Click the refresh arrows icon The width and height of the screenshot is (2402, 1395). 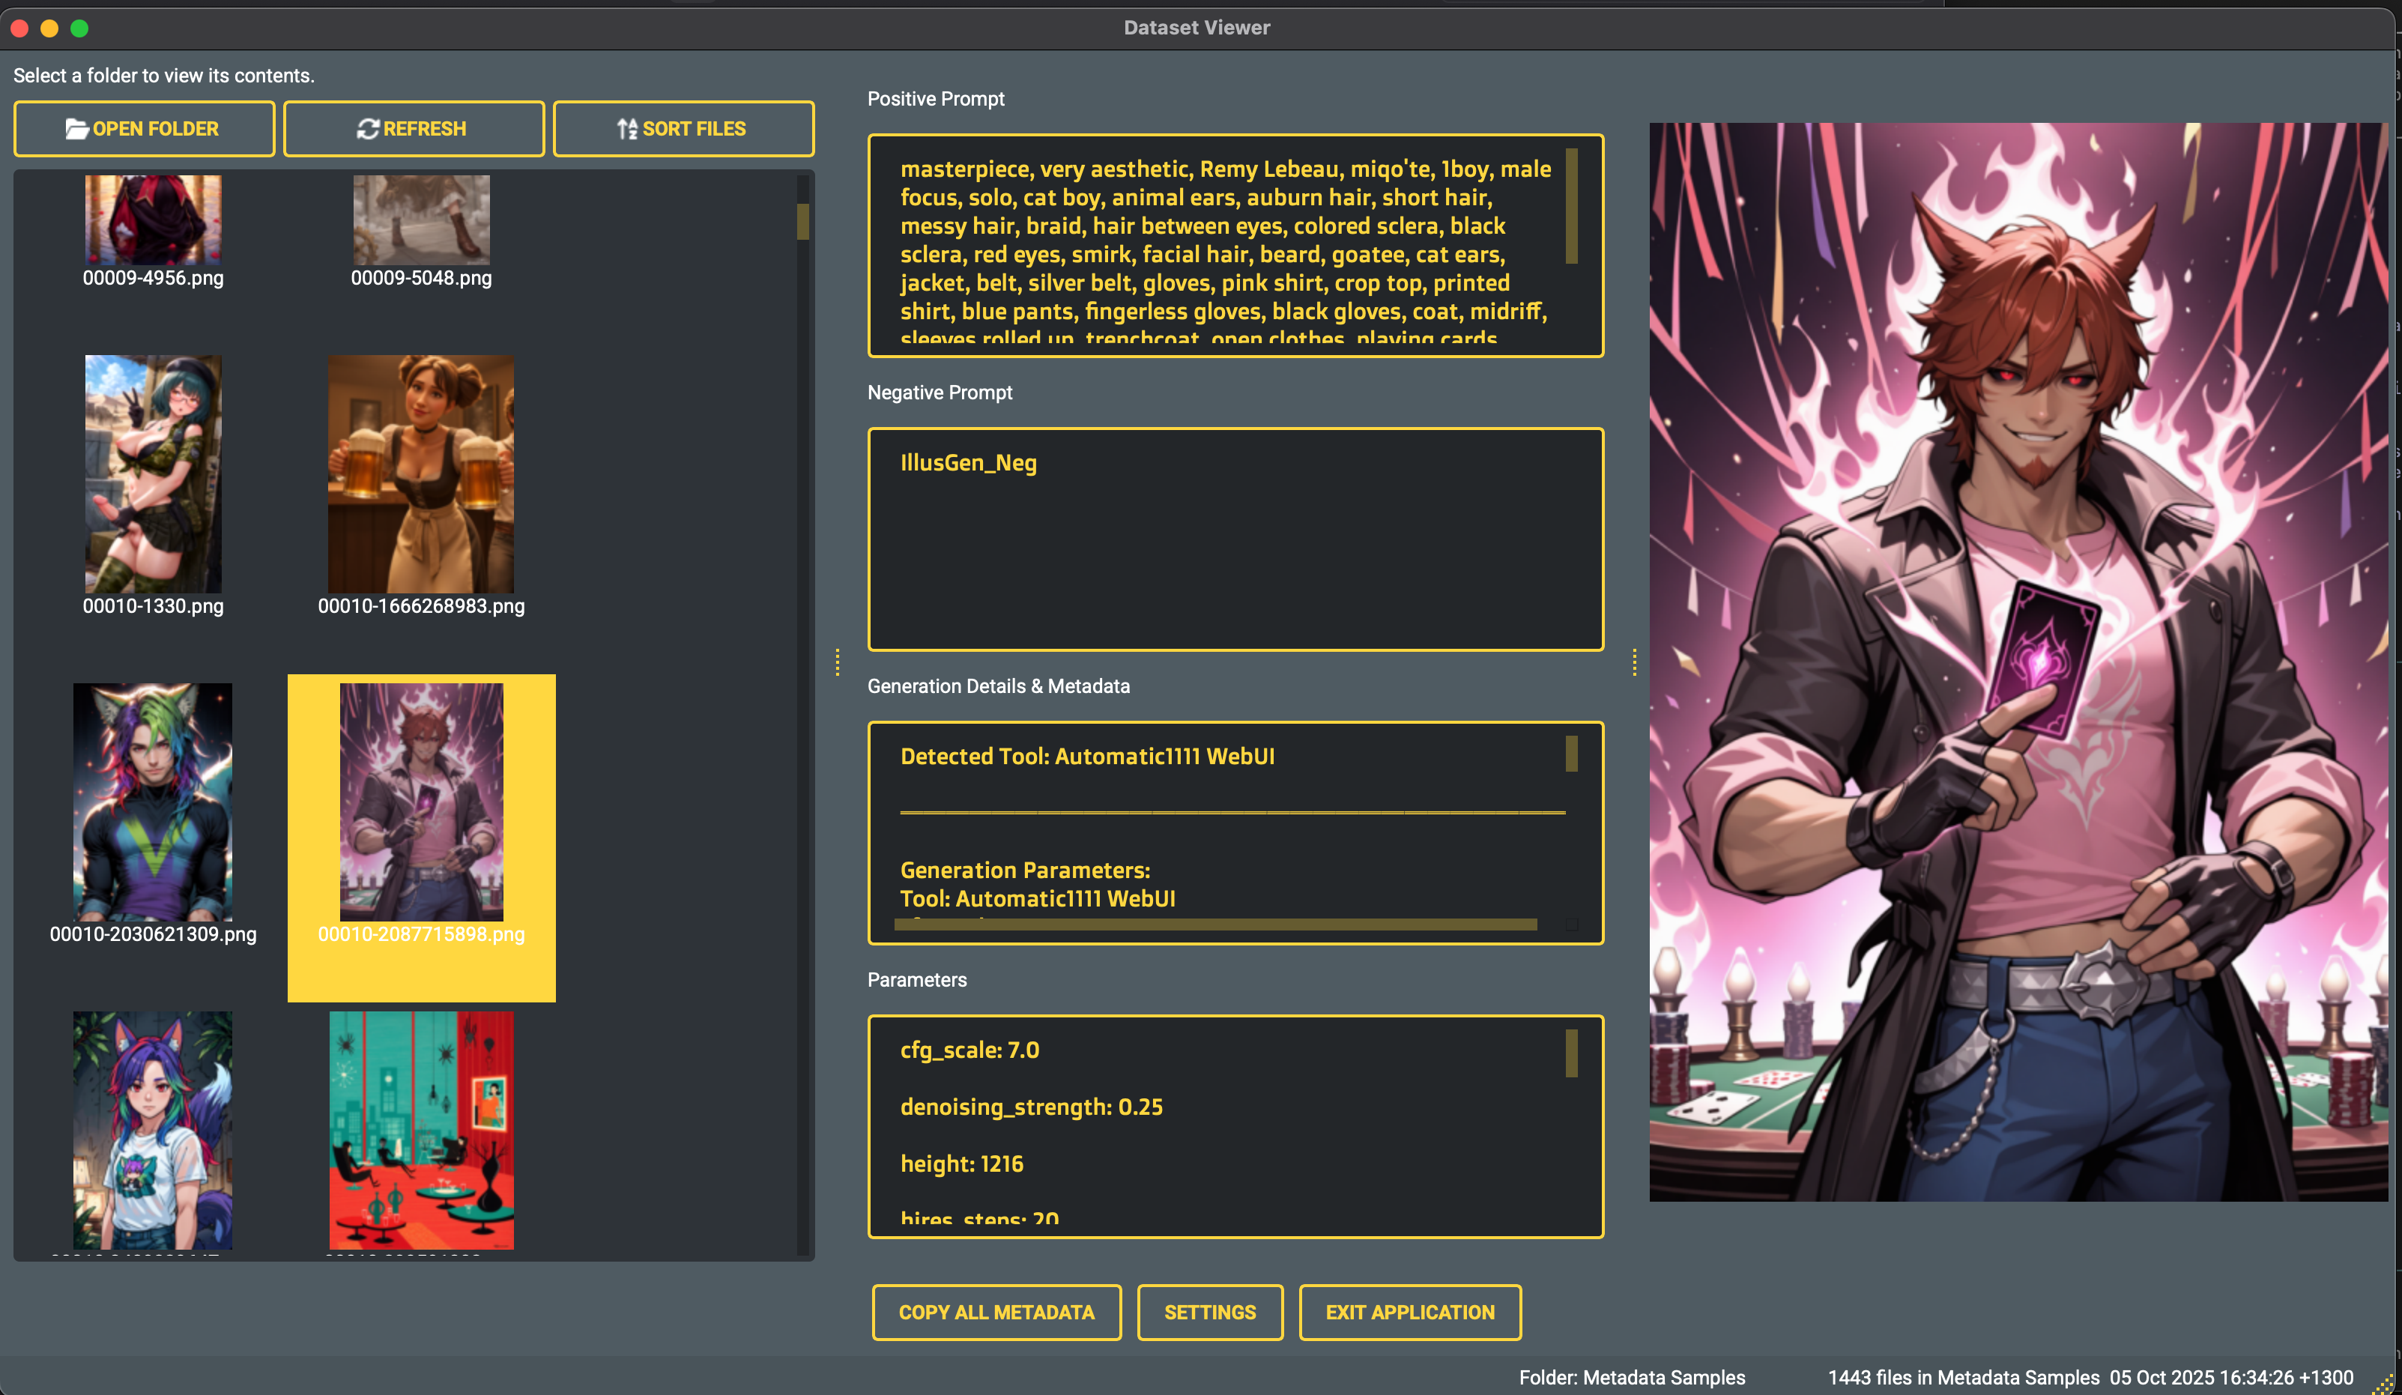click(x=368, y=129)
